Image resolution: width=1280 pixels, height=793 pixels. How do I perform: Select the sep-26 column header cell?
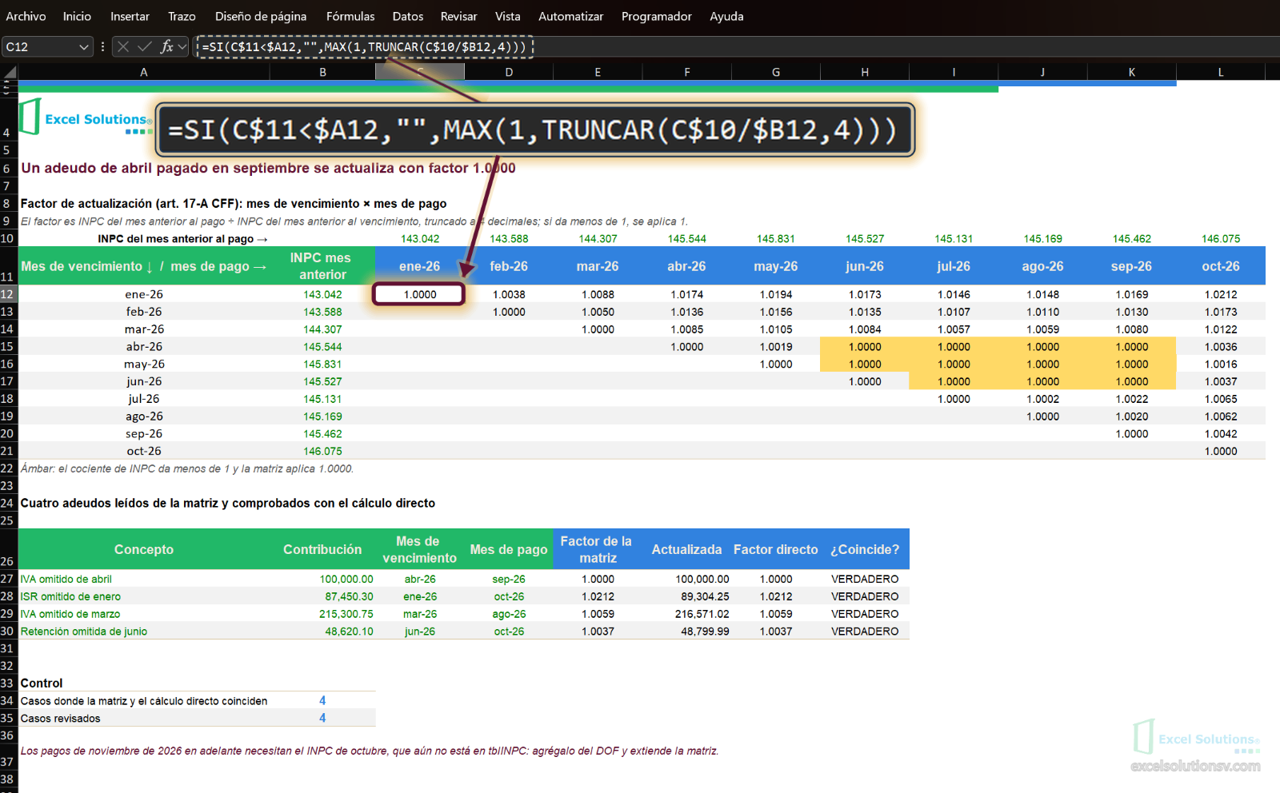[1131, 266]
